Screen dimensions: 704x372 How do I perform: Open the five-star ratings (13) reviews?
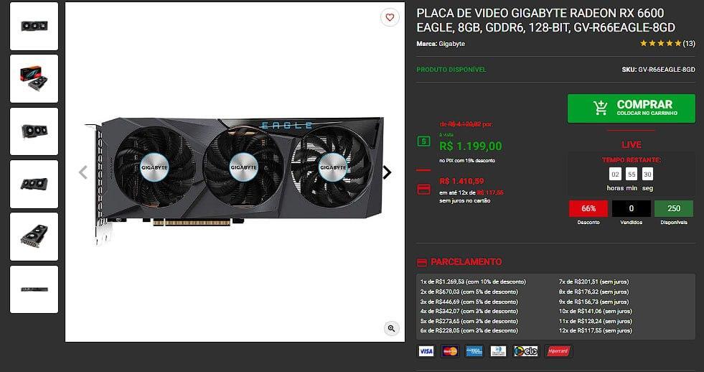pyautogui.click(x=667, y=44)
